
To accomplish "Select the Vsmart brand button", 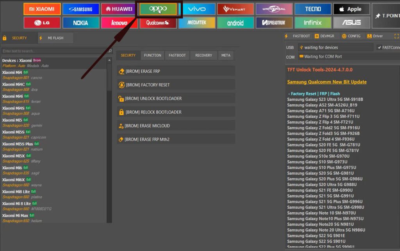I will tap(236, 9).
